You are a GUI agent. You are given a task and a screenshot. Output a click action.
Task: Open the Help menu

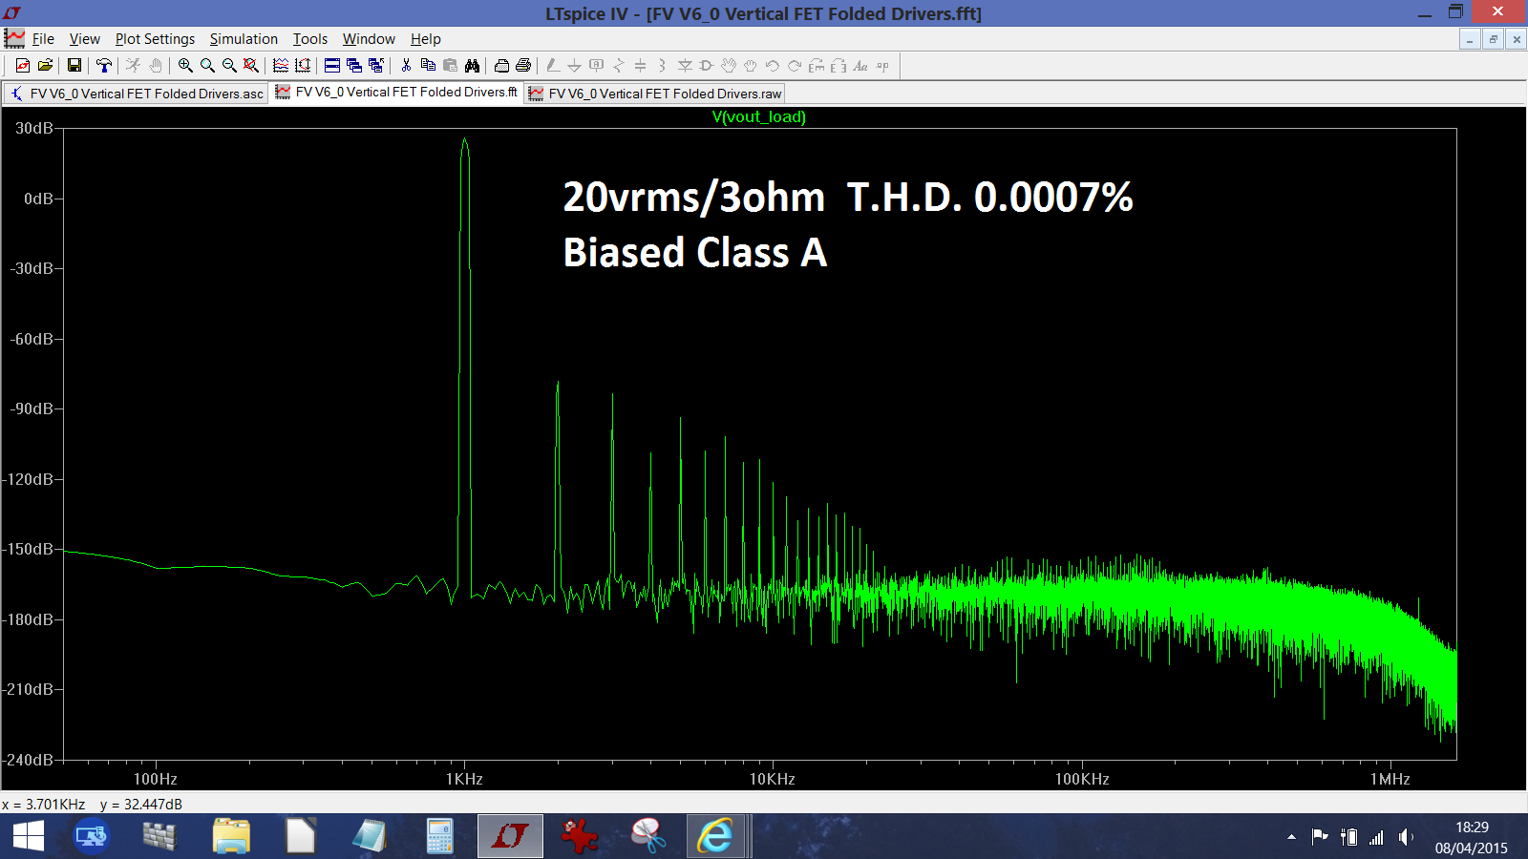coord(425,39)
